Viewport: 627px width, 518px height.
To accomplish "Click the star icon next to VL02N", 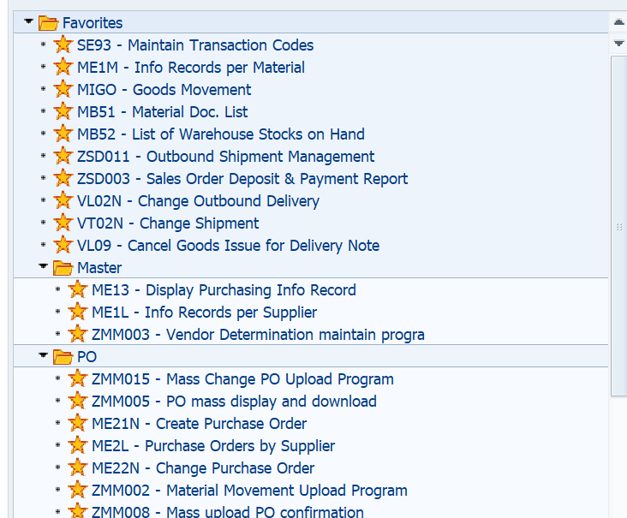I will coord(63,201).
